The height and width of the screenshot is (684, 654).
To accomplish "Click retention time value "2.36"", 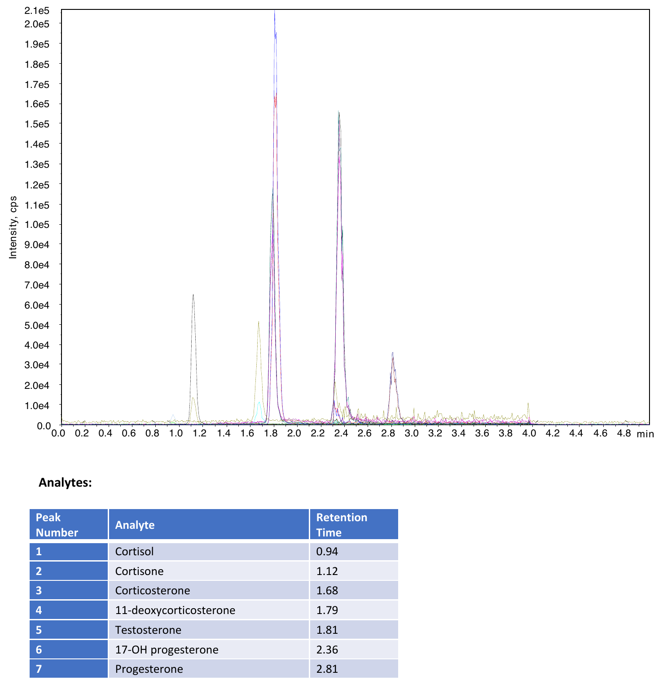I will (327, 649).
